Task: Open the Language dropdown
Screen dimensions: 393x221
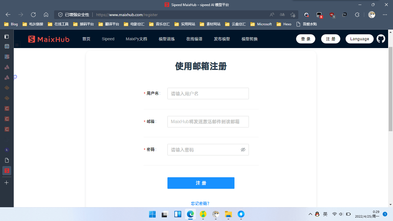Action: pos(359,39)
